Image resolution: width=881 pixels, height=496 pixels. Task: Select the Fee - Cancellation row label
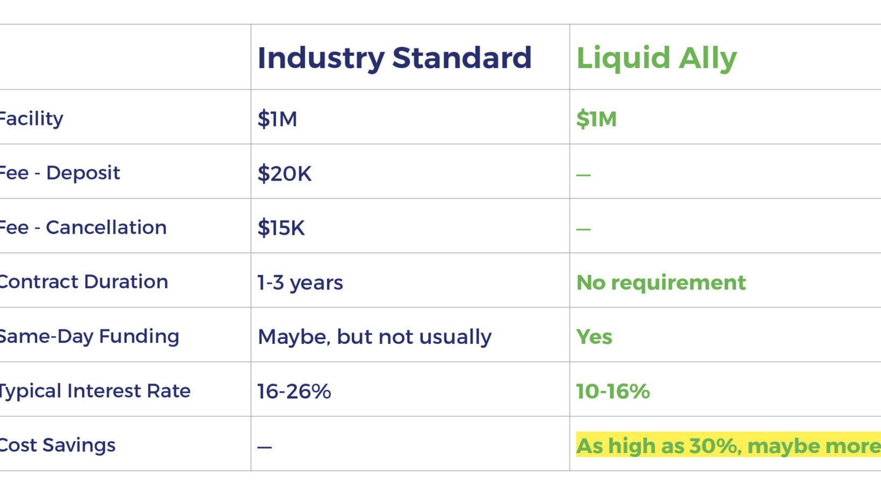[83, 227]
